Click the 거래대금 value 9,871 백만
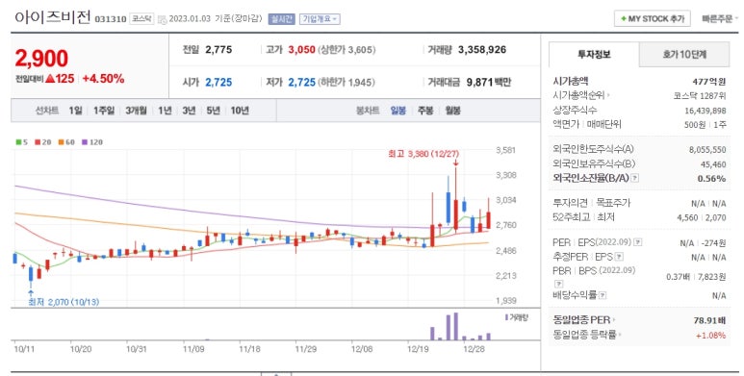This screenshot has width=744, height=376. 489,82
